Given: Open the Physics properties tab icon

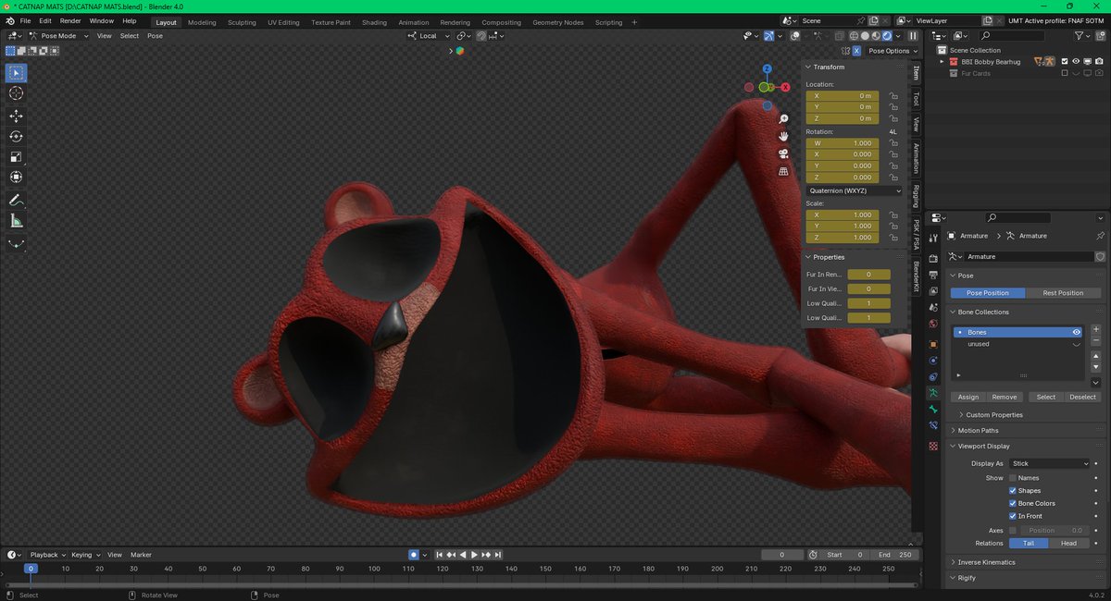Looking at the screenshot, I should pyautogui.click(x=933, y=361).
